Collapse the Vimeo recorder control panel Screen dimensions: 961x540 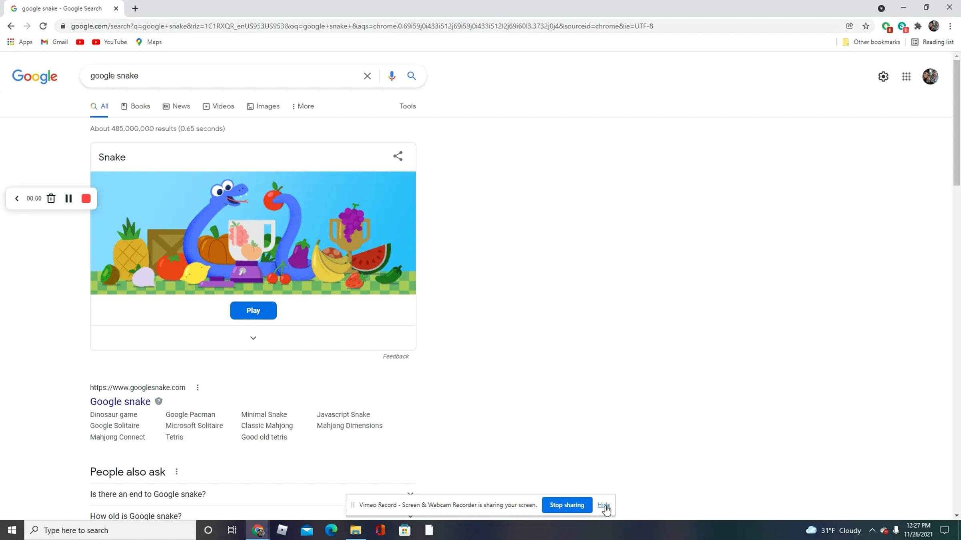17,198
